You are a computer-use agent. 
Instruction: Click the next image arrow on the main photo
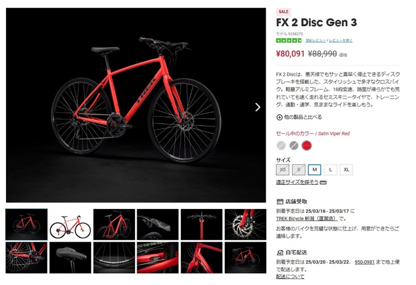257,107
